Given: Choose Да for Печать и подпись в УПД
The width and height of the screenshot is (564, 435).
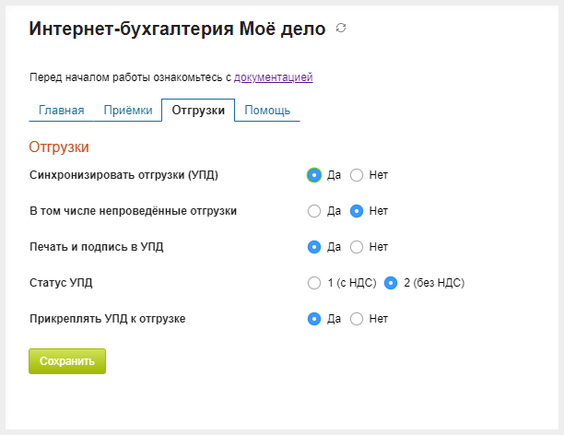Looking at the screenshot, I should [314, 247].
